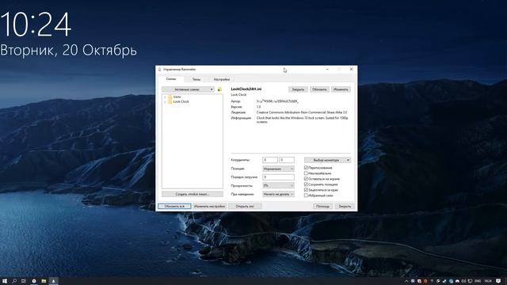Click the volume speaker tray icon

pyautogui.click(x=463, y=281)
